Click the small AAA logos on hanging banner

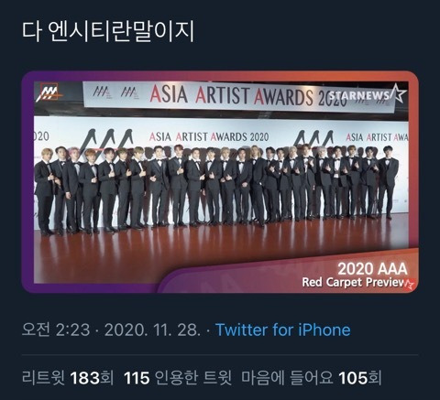[x=115, y=92]
